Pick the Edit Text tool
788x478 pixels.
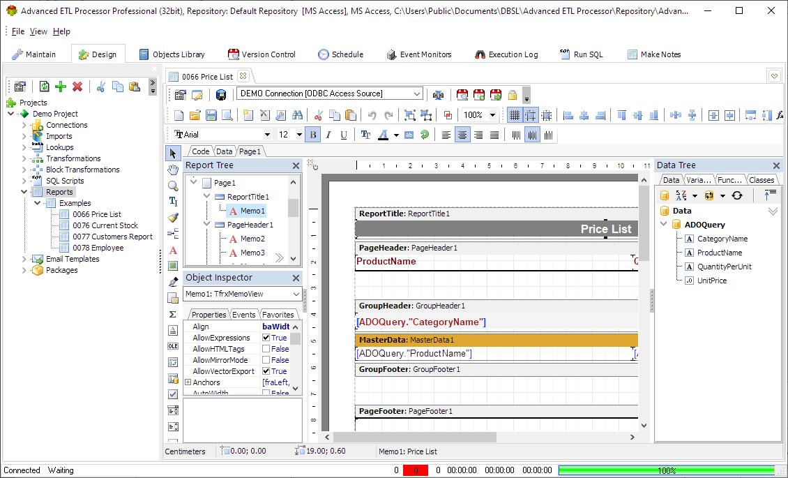(x=173, y=202)
